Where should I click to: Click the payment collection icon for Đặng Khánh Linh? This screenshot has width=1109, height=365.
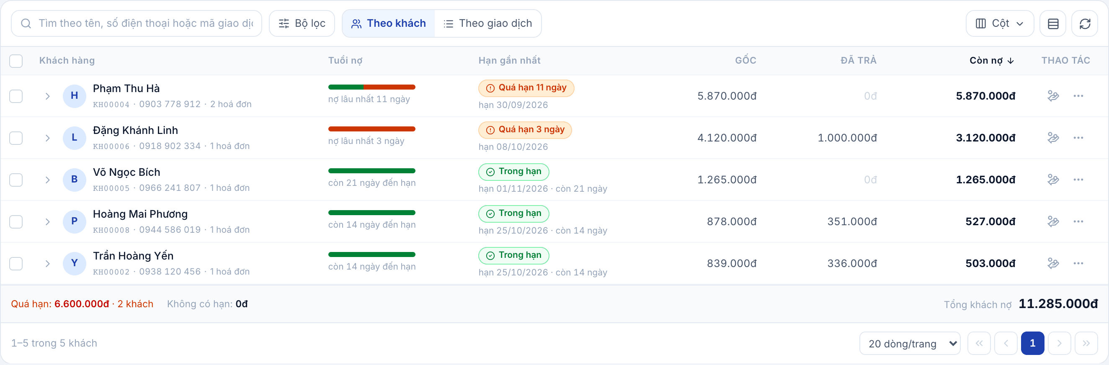[x=1053, y=138]
